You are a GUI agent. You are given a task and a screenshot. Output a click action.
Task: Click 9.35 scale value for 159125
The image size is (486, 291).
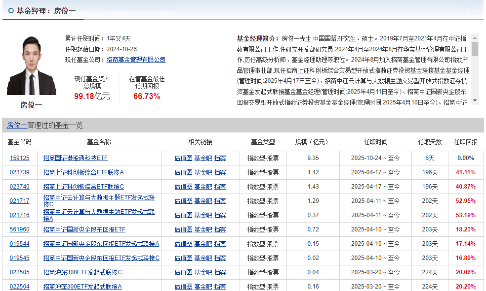point(313,158)
